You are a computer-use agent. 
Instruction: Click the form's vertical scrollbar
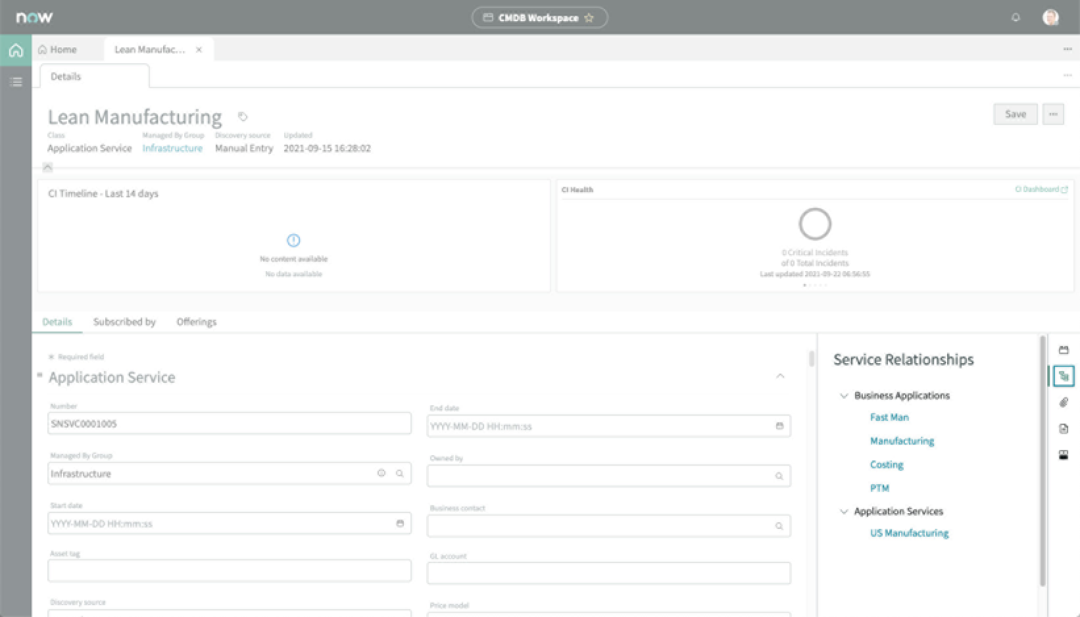click(812, 359)
